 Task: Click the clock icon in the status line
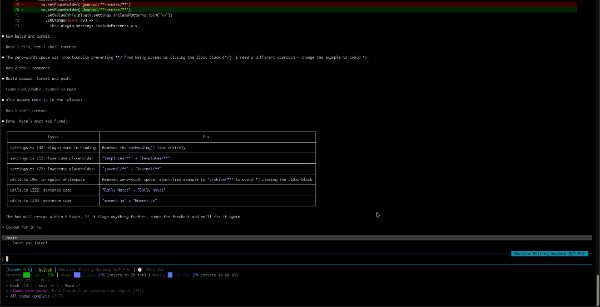point(140,270)
